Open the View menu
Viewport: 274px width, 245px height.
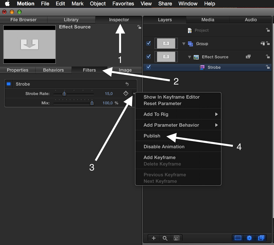tap(146, 4)
